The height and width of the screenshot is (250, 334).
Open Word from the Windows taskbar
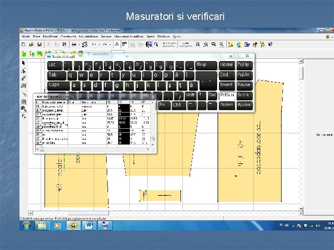click(x=88, y=225)
